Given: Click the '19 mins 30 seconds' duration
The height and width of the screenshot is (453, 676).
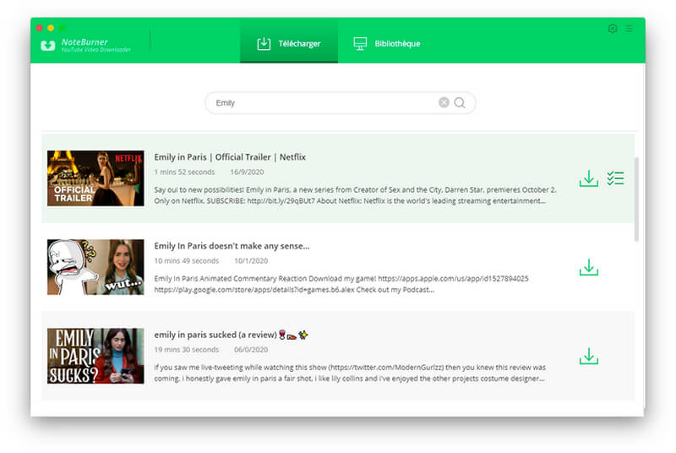Looking at the screenshot, I should 187,350.
